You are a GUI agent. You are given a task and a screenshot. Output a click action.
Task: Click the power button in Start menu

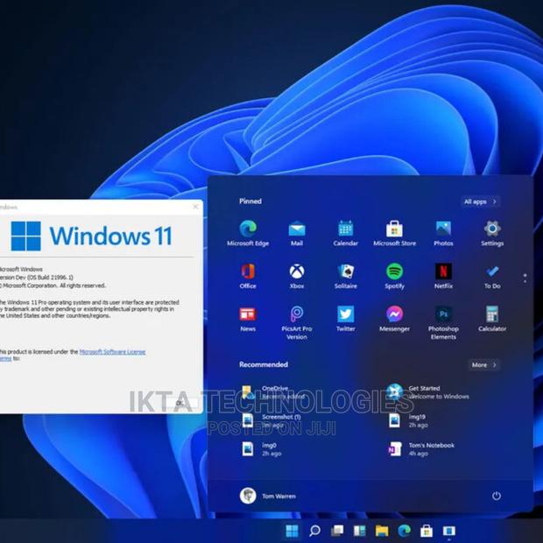pyautogui.click(x=497, y=496)
